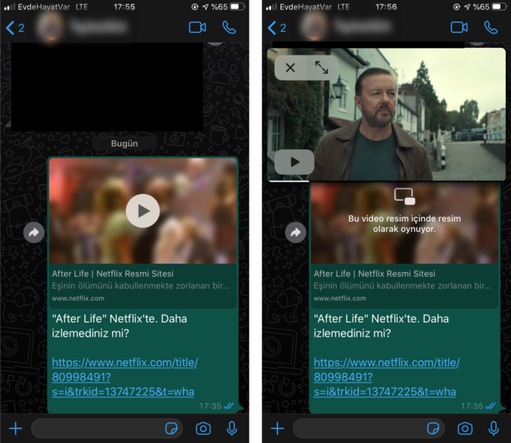The height and width of the screenshot is (443, 511).
Task: Tap the 17:35 timestamp in left chat
Action: (210, 406)
